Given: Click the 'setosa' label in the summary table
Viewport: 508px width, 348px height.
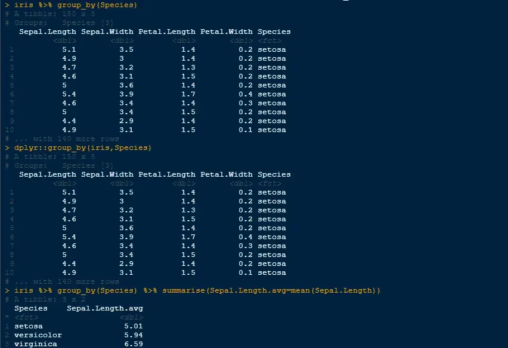Looking at the screenshot, I should click(29, 326).
